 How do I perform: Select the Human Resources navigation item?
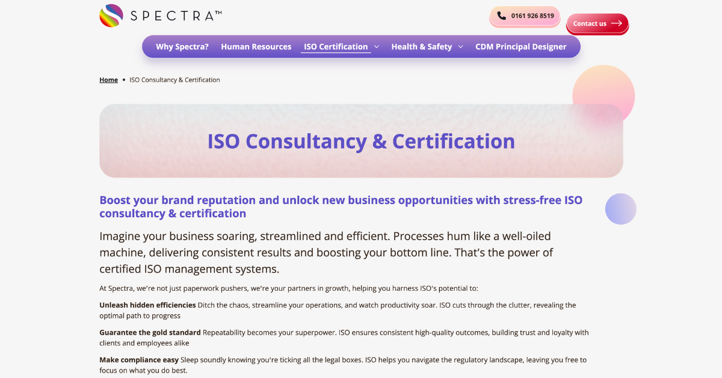(x=256, y=46)
